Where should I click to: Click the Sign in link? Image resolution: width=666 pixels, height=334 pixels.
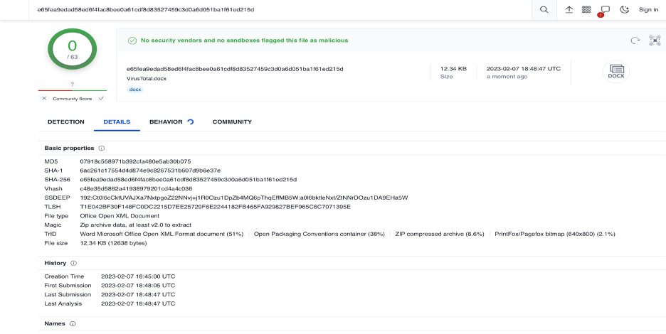point(648,10)
